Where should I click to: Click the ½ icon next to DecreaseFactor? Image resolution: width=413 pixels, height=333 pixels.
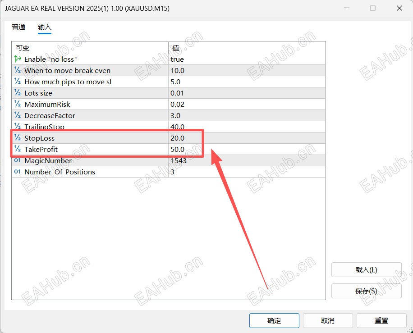pos(18,115)
